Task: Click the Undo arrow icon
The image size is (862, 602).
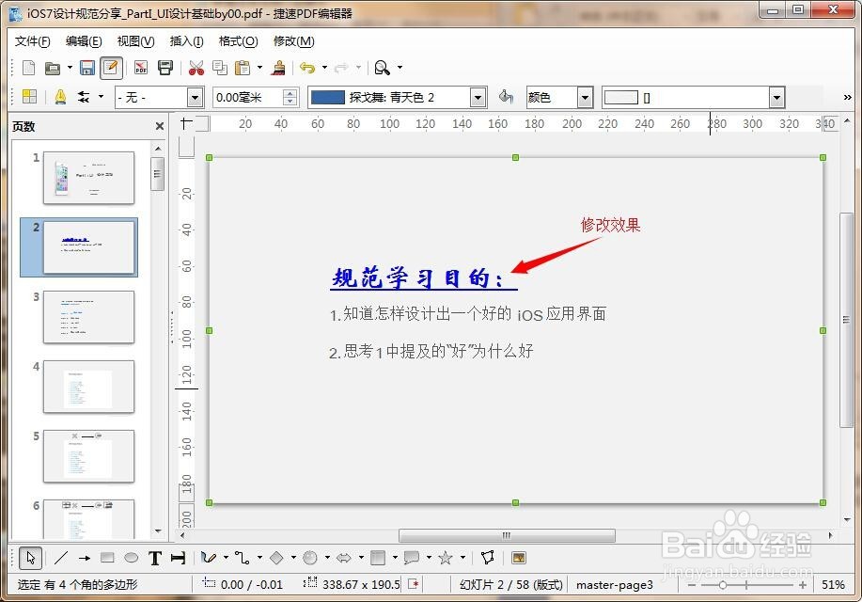Action: pos(307,68)
